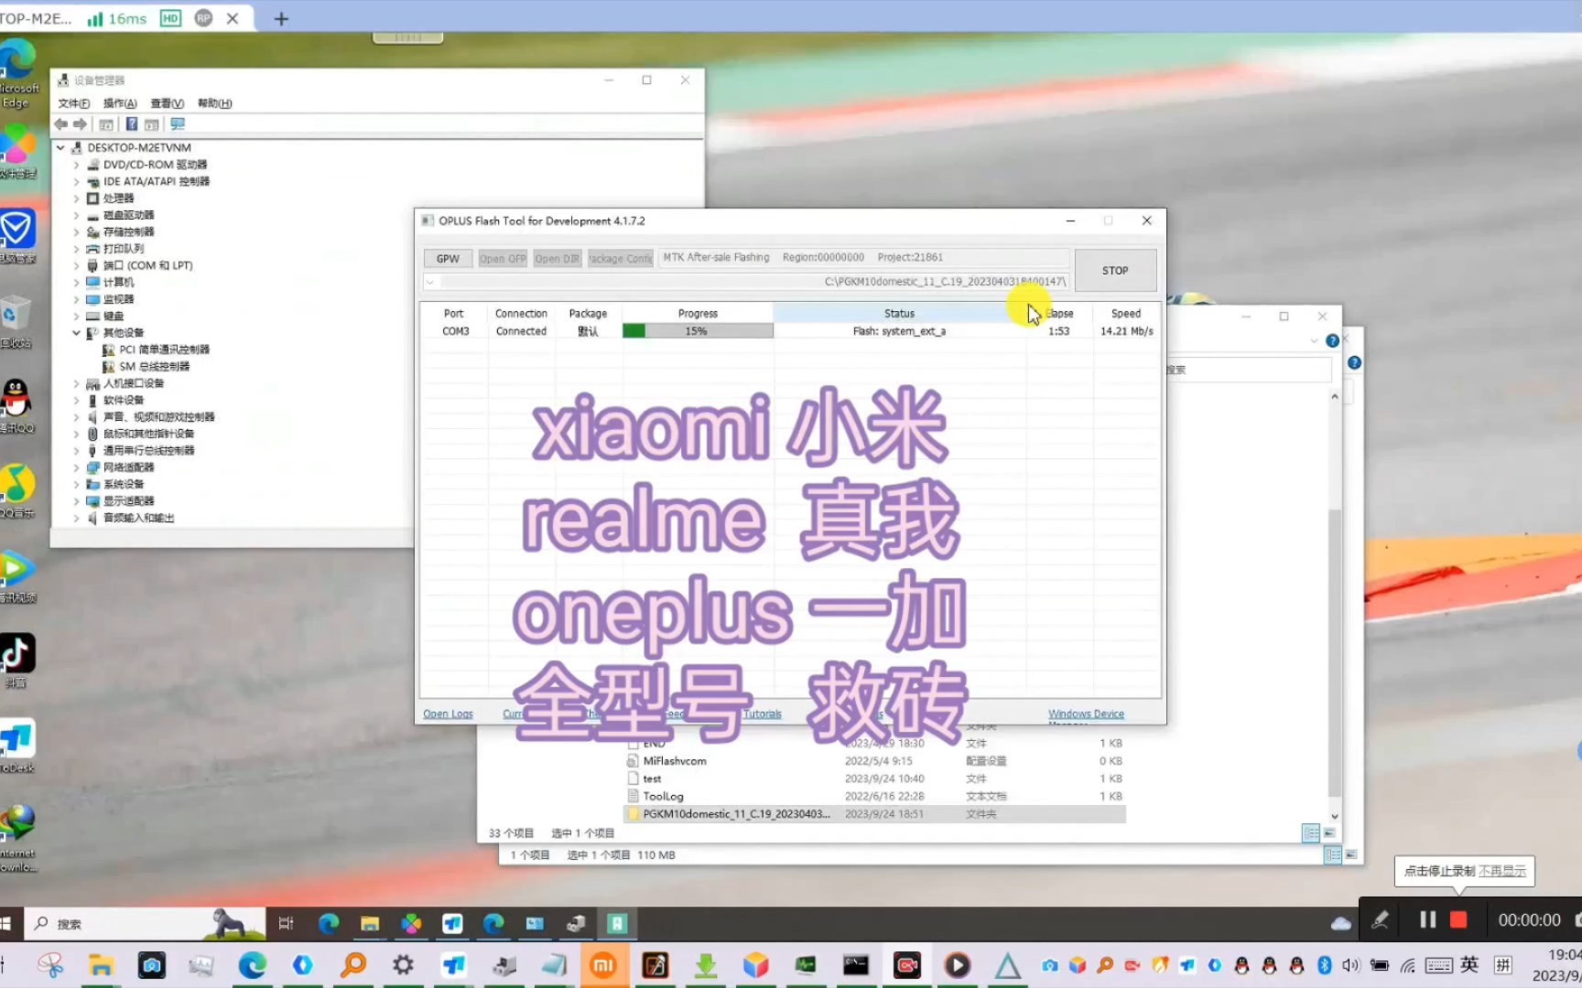Viewport: 1582px width, 988px height.
Task: Pause the screen recording
Action: tap(1427, 919)
